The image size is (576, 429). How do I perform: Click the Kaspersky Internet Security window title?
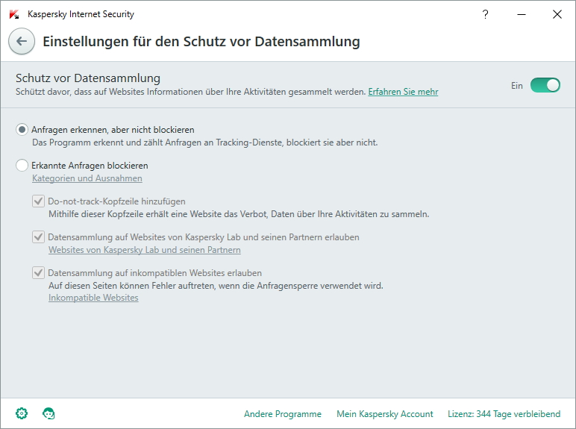(81, 14)
